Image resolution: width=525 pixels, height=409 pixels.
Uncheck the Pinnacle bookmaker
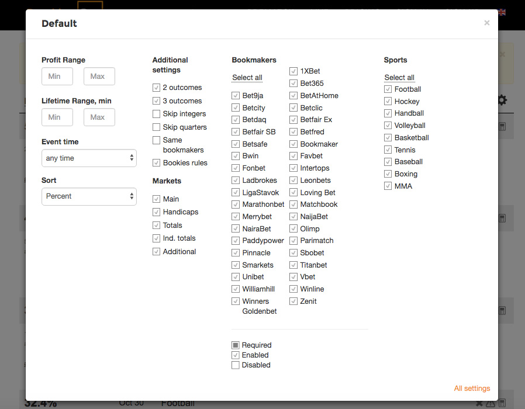(x=236, y=252)
